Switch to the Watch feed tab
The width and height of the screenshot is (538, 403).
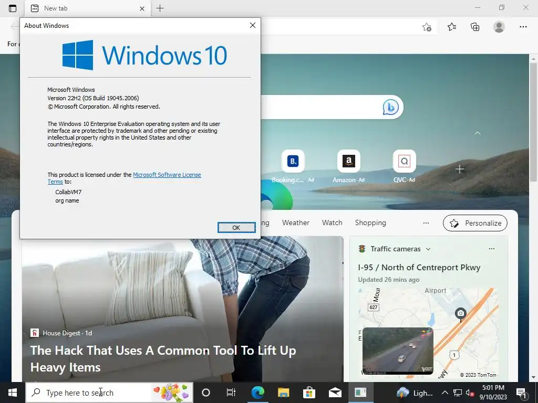[x=332, y=222]
